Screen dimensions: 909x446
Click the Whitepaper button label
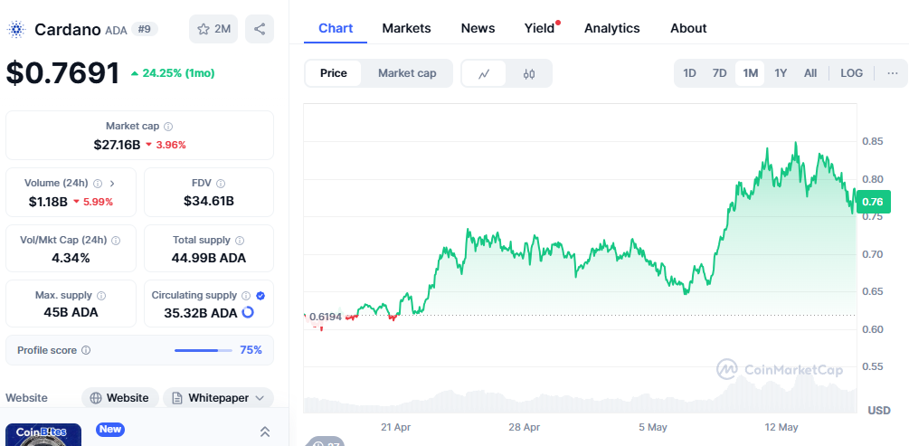(219, 398)
